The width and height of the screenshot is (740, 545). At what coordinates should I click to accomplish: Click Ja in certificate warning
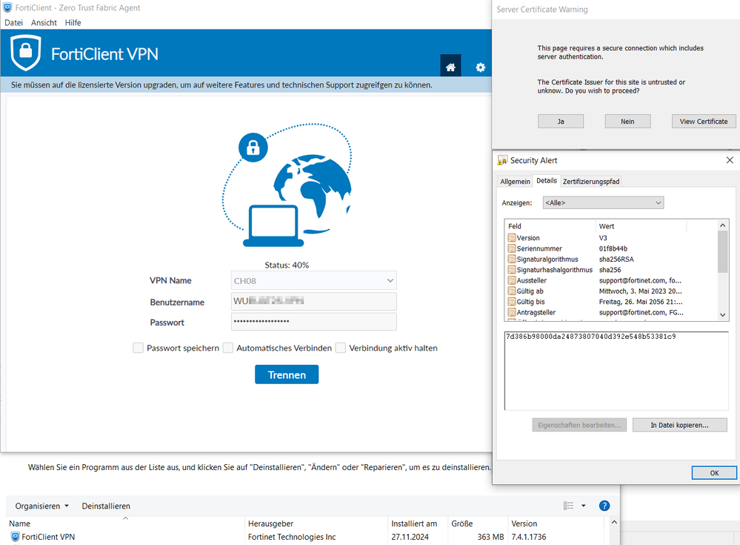[x=561, y=122]
